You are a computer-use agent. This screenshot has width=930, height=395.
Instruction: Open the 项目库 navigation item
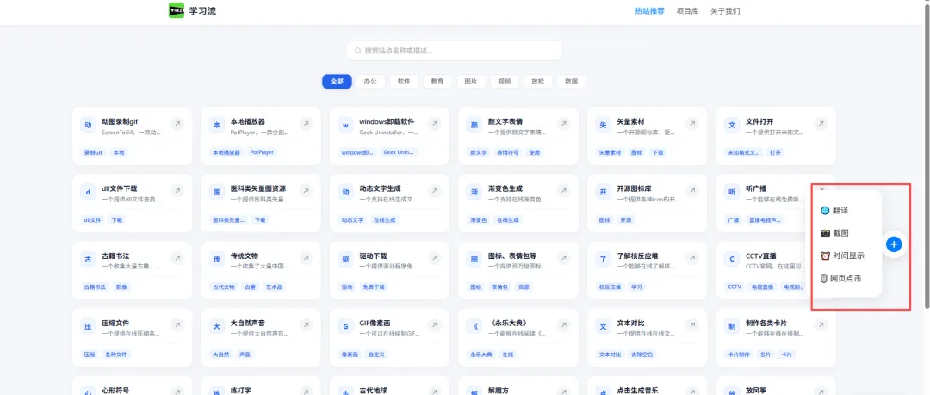[687, 10]
